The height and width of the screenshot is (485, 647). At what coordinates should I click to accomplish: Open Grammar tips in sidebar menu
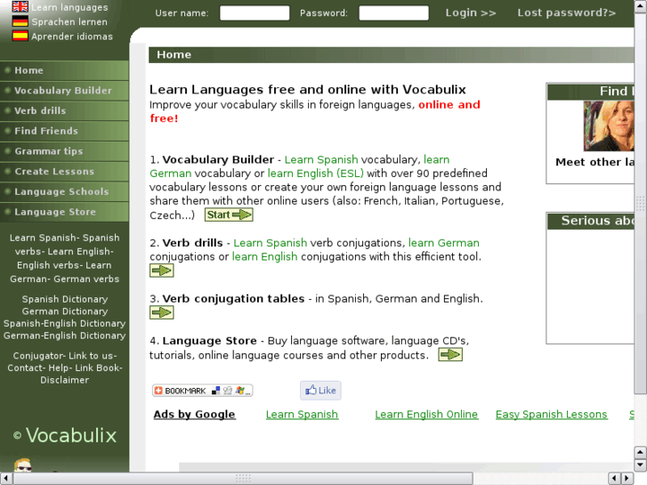[x=64, y=151]
